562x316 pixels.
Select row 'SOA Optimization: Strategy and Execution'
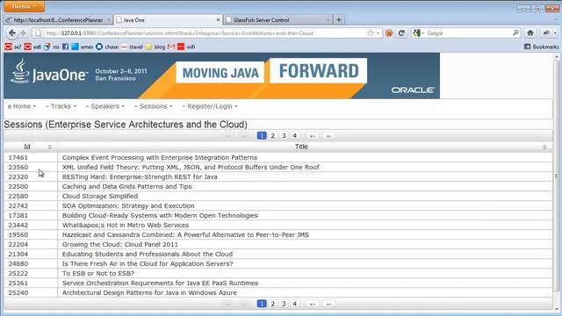(x=278, y=206)
